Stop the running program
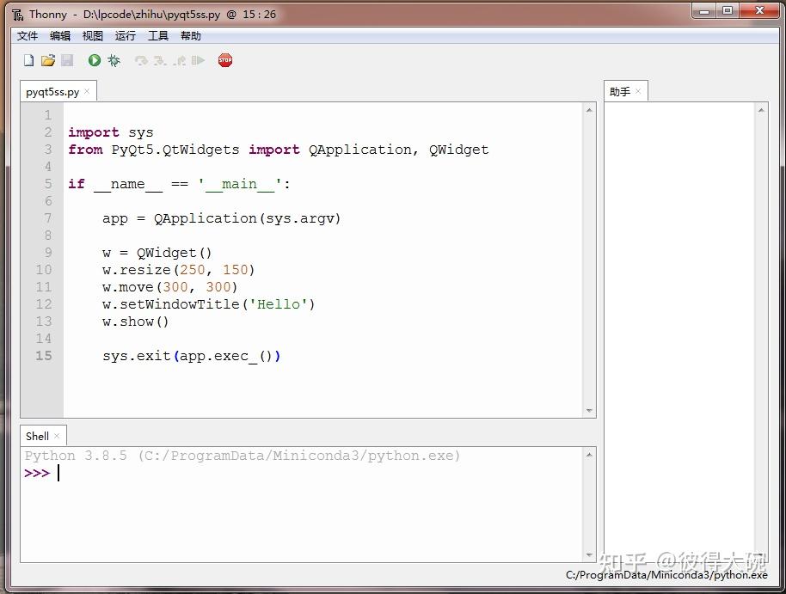Image resolution: width=786 pixels, height=594 pixels. point(224,60)
